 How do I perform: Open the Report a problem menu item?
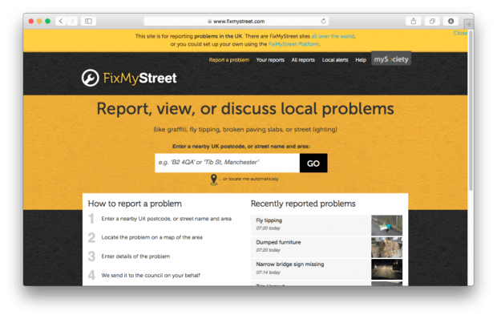[228, 60]
